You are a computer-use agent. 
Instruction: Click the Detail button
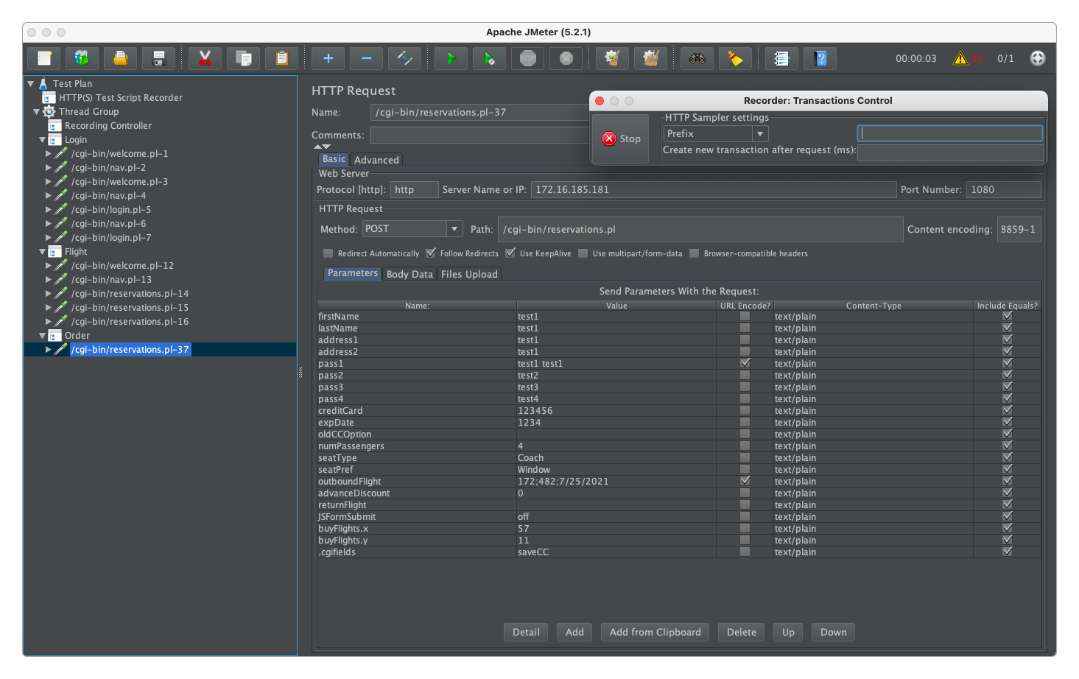pyautogui.click(x=526, y=632)
